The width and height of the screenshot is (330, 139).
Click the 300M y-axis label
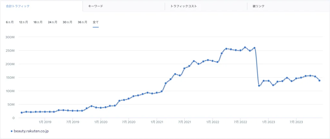[10, 37]
